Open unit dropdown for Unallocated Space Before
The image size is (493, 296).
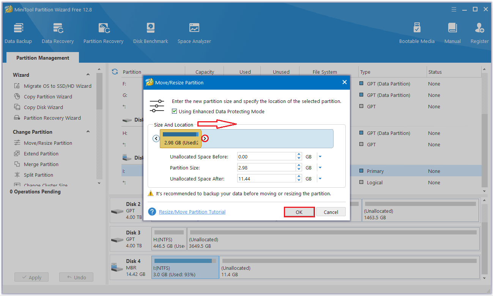tap(320, 157)
